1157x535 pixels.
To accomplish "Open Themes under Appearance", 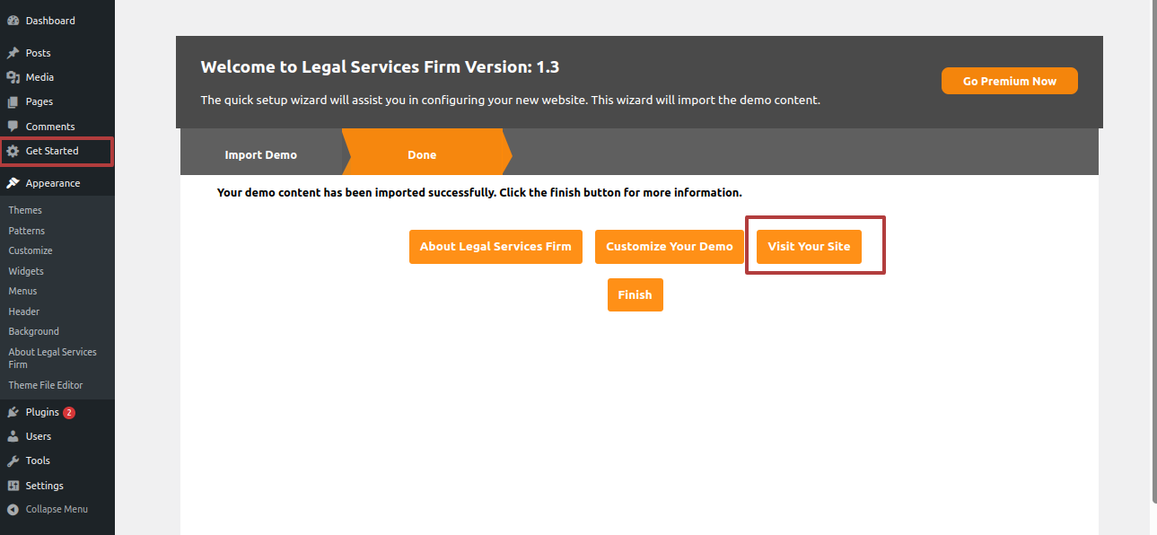I will tap(25, 210).
